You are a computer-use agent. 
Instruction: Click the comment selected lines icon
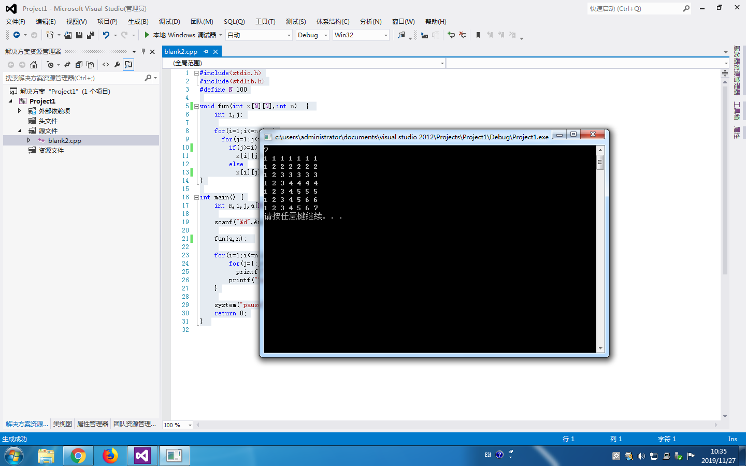pyautogui.click(x=451, y=35)
